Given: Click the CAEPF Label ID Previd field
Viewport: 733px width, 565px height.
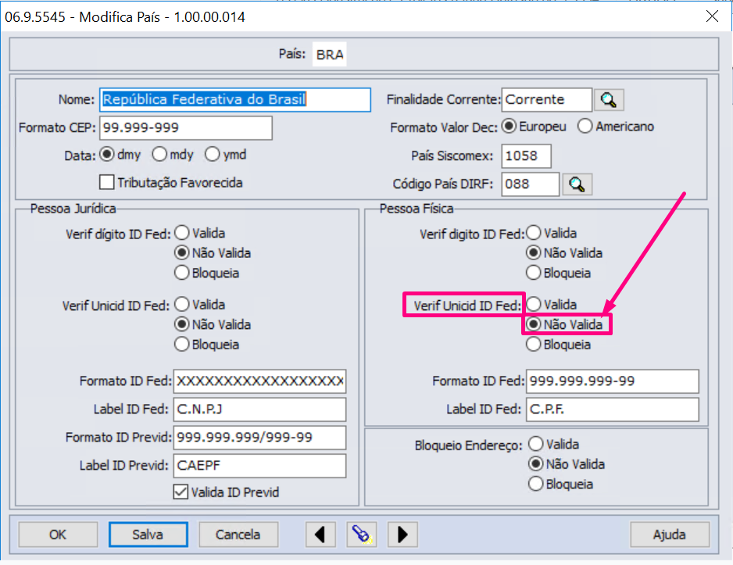Looking at the screenshot, I should point(259,466).
